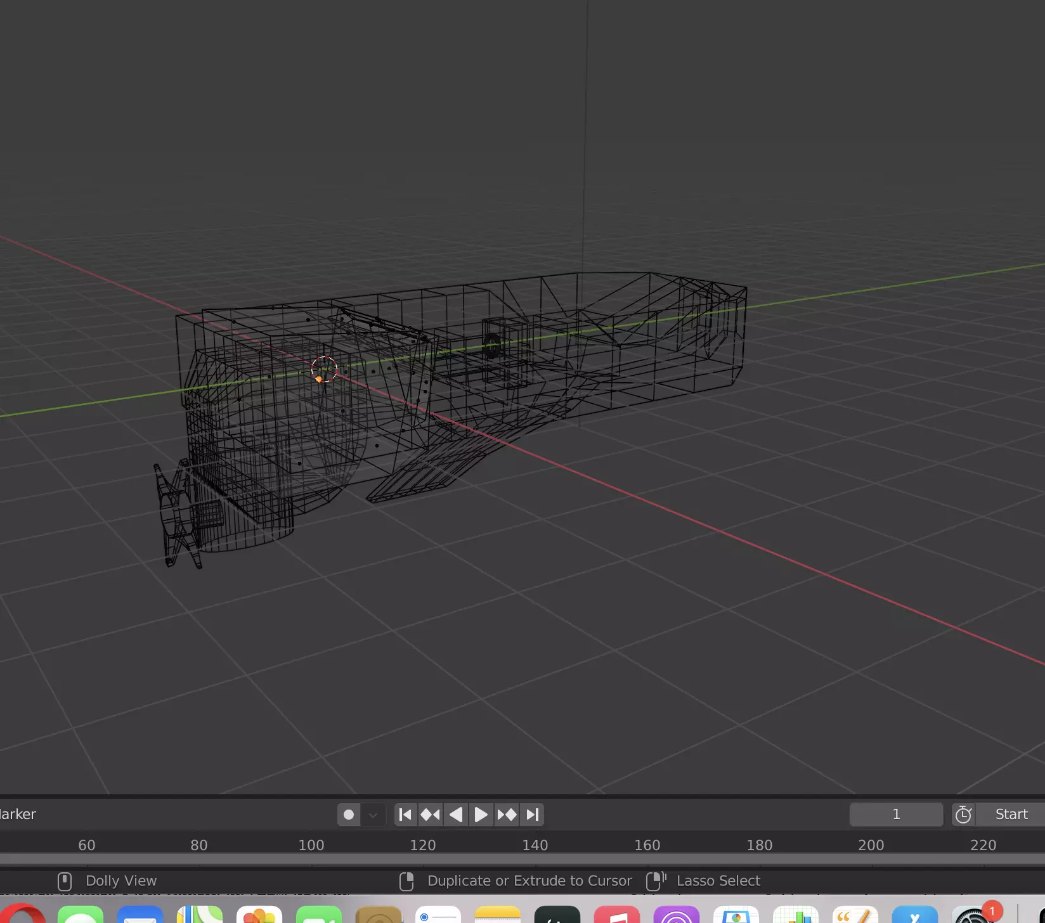Click frame 100 on the timeline ruler
This screenshot has width=1045, height=923.
pyautogui.click(x=311, y=845)
